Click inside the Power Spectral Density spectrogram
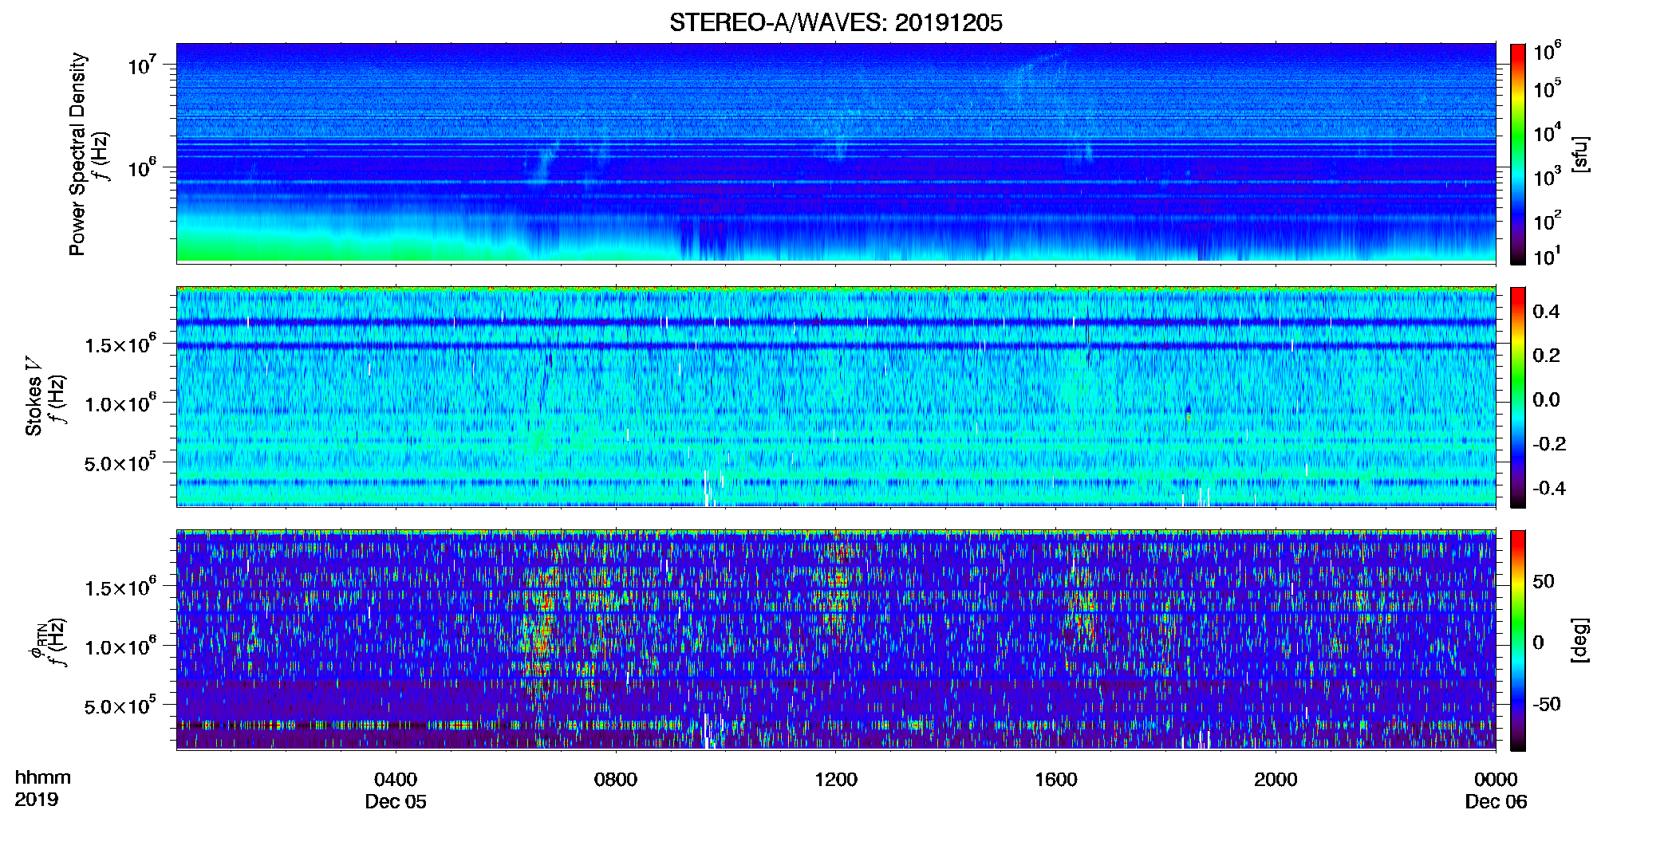This screenshot has width=1672, height=861. (x=836, y=153)
